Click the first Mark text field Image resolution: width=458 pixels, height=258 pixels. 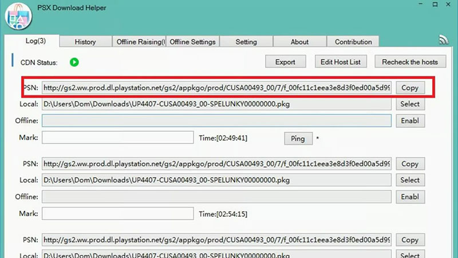coord(118,138)
